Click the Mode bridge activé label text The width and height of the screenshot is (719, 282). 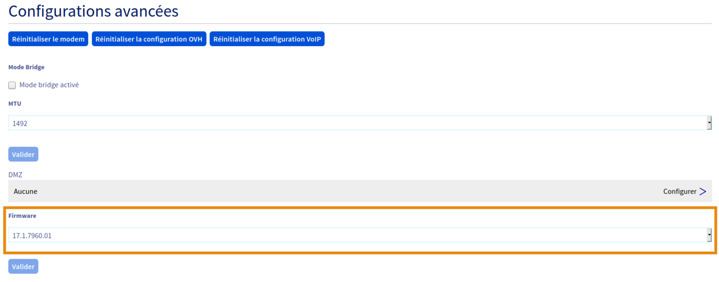pos(49,85)
